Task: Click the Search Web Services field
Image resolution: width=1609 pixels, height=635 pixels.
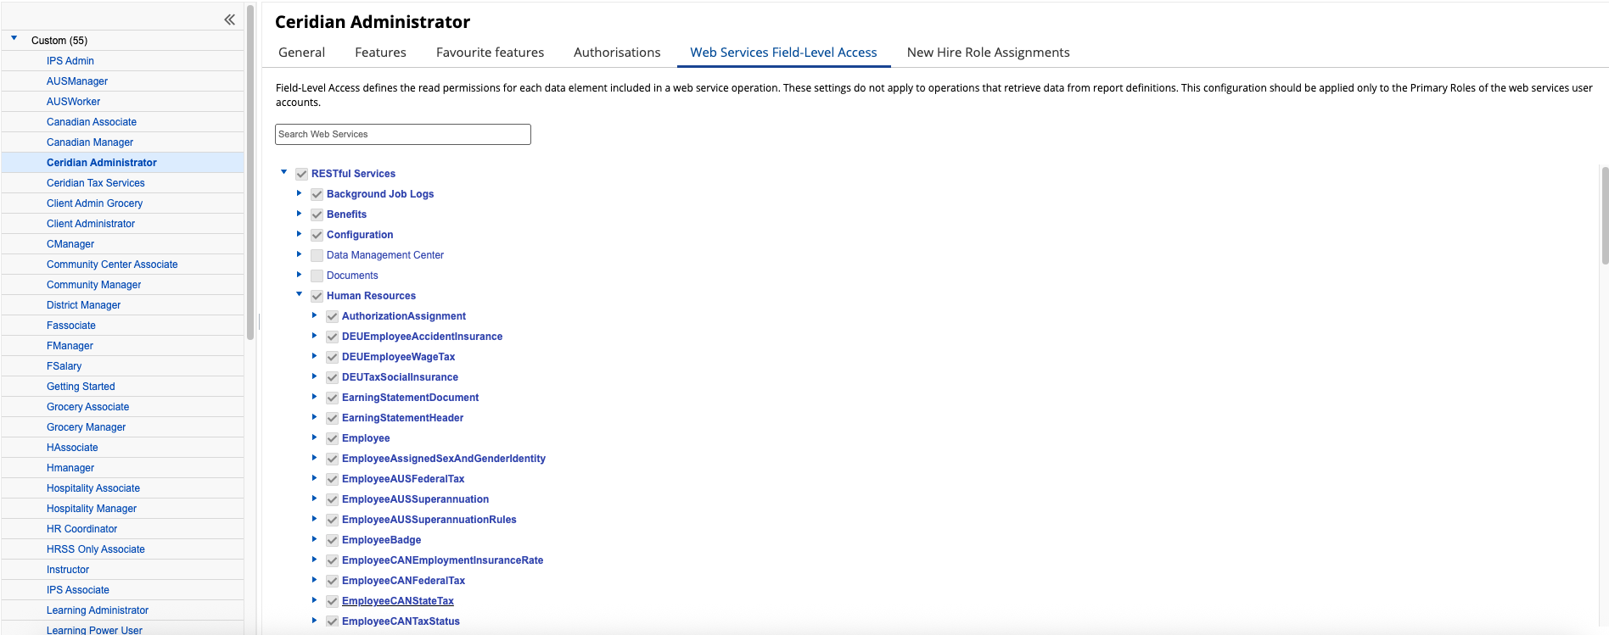Action: pos(402,134)
